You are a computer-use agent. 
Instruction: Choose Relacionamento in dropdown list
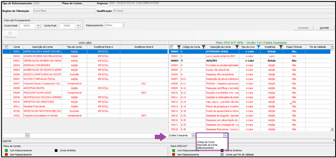[205, 148]
